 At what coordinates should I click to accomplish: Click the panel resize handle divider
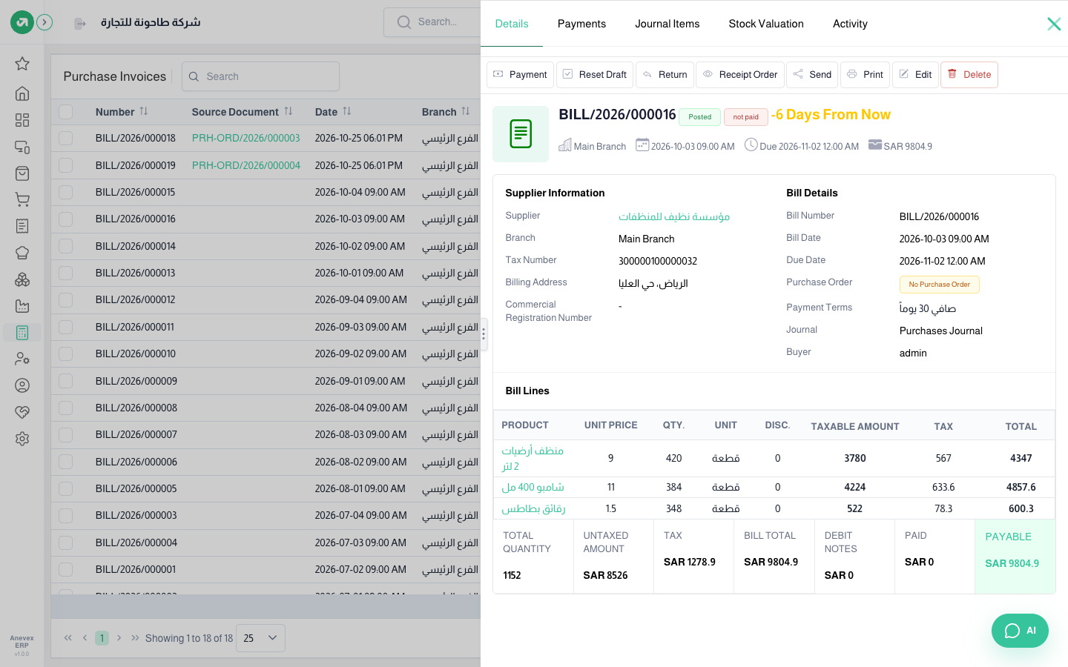tap(484, 333)
